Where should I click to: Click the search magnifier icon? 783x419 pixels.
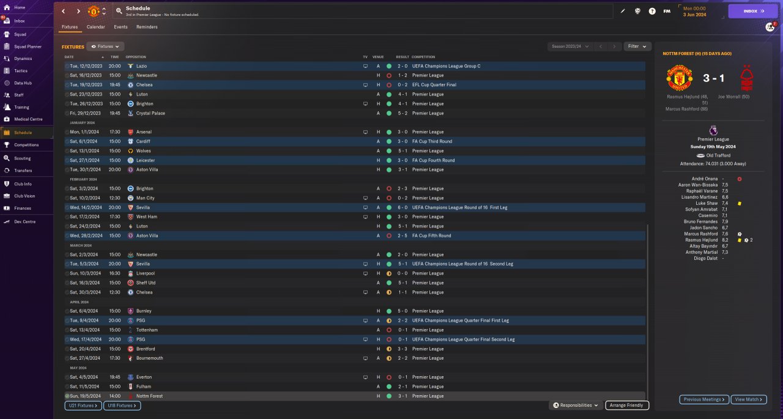tap(119, 11)
